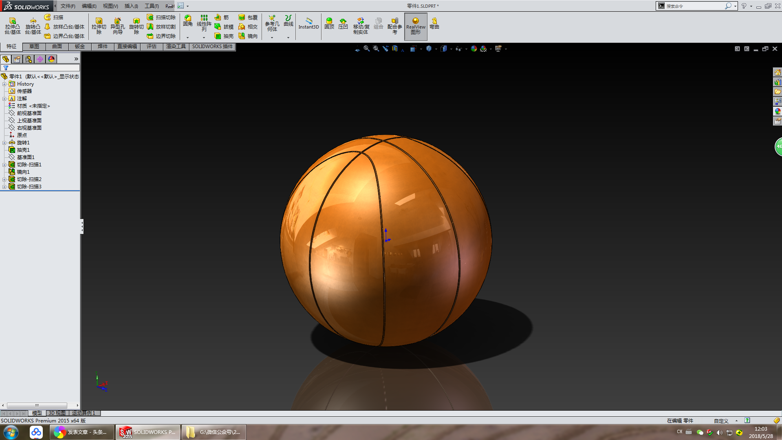Click the Rib (筋) tool

(222, 17)
